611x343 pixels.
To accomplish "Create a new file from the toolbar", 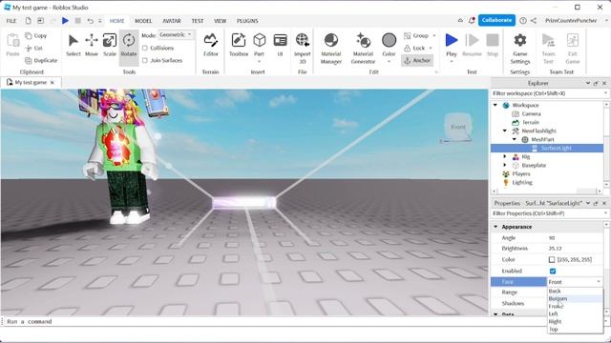I will [28, 21].
